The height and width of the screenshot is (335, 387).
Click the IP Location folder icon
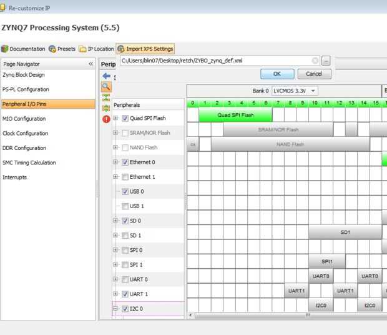pos(82,49)
